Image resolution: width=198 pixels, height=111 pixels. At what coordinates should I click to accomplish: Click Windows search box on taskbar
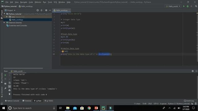click(32, 108)
